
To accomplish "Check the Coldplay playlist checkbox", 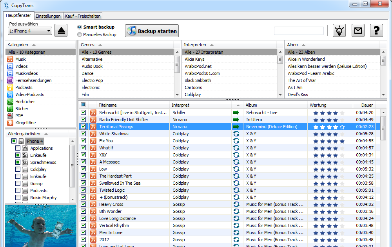I will click(18, 169).
